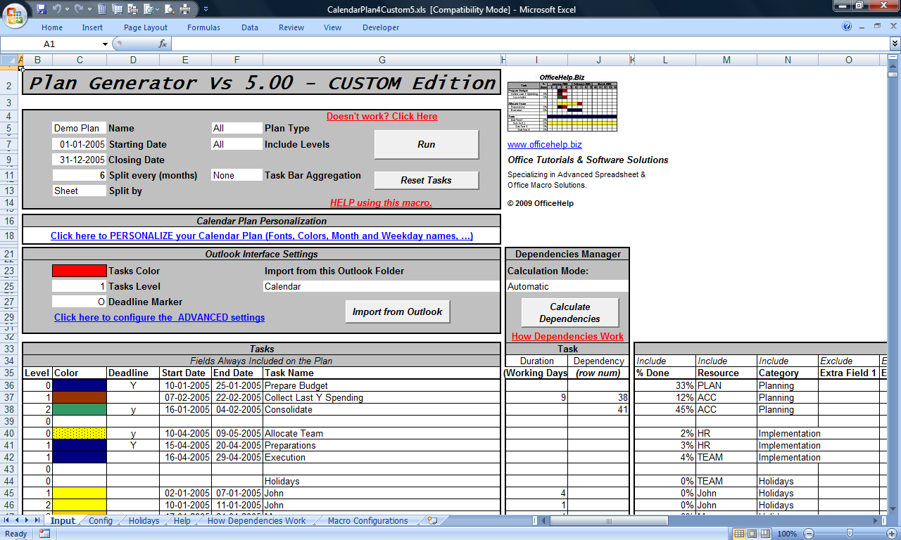Switch to the Config sheet tab
This screenshot has width=901, height=540.
[100, 521]
